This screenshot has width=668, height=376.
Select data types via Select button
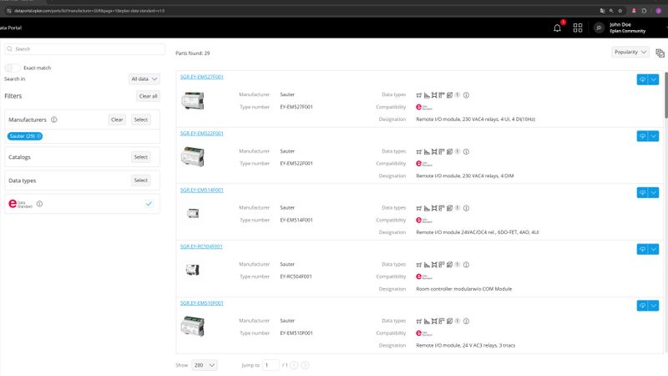(140, 180)
